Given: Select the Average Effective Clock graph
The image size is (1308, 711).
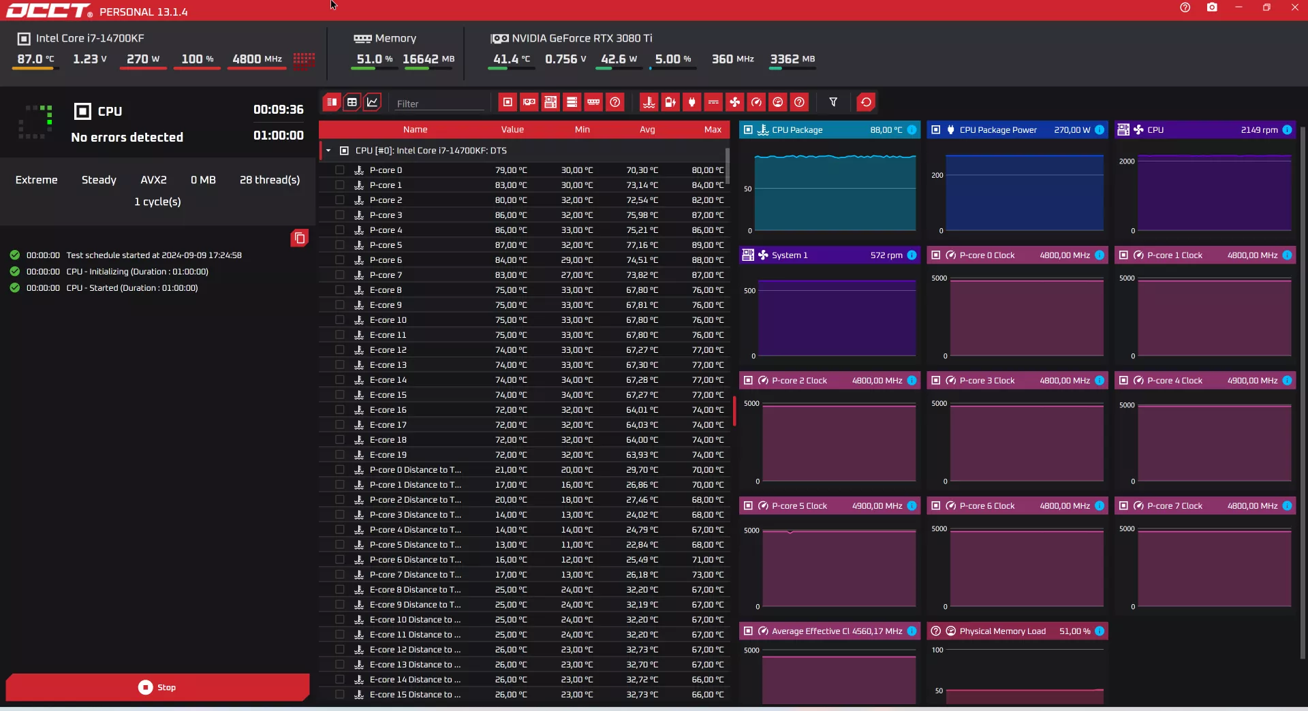Looking at the screenshot, I should [x=830, y=664].
